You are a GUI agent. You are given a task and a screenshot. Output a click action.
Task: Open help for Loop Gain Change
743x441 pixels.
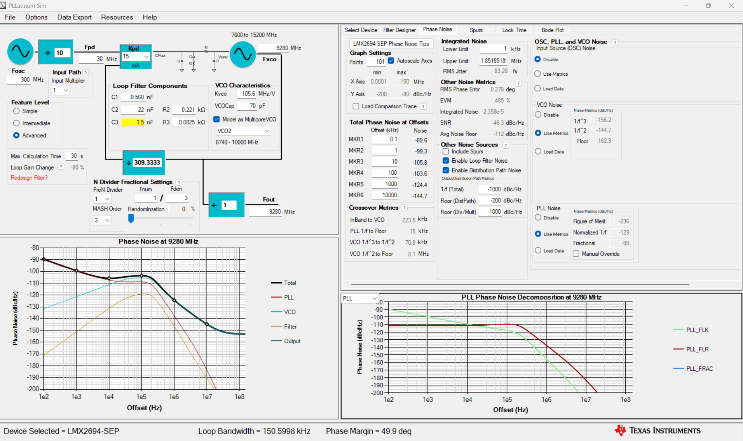point(61,167)
